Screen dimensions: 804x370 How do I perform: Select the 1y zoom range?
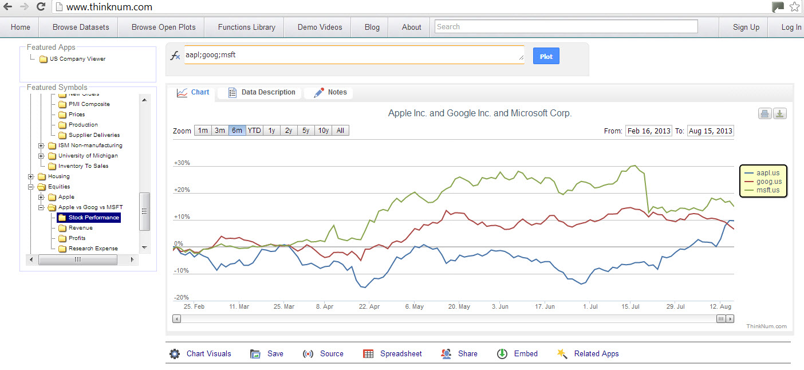tap(271, 131)
